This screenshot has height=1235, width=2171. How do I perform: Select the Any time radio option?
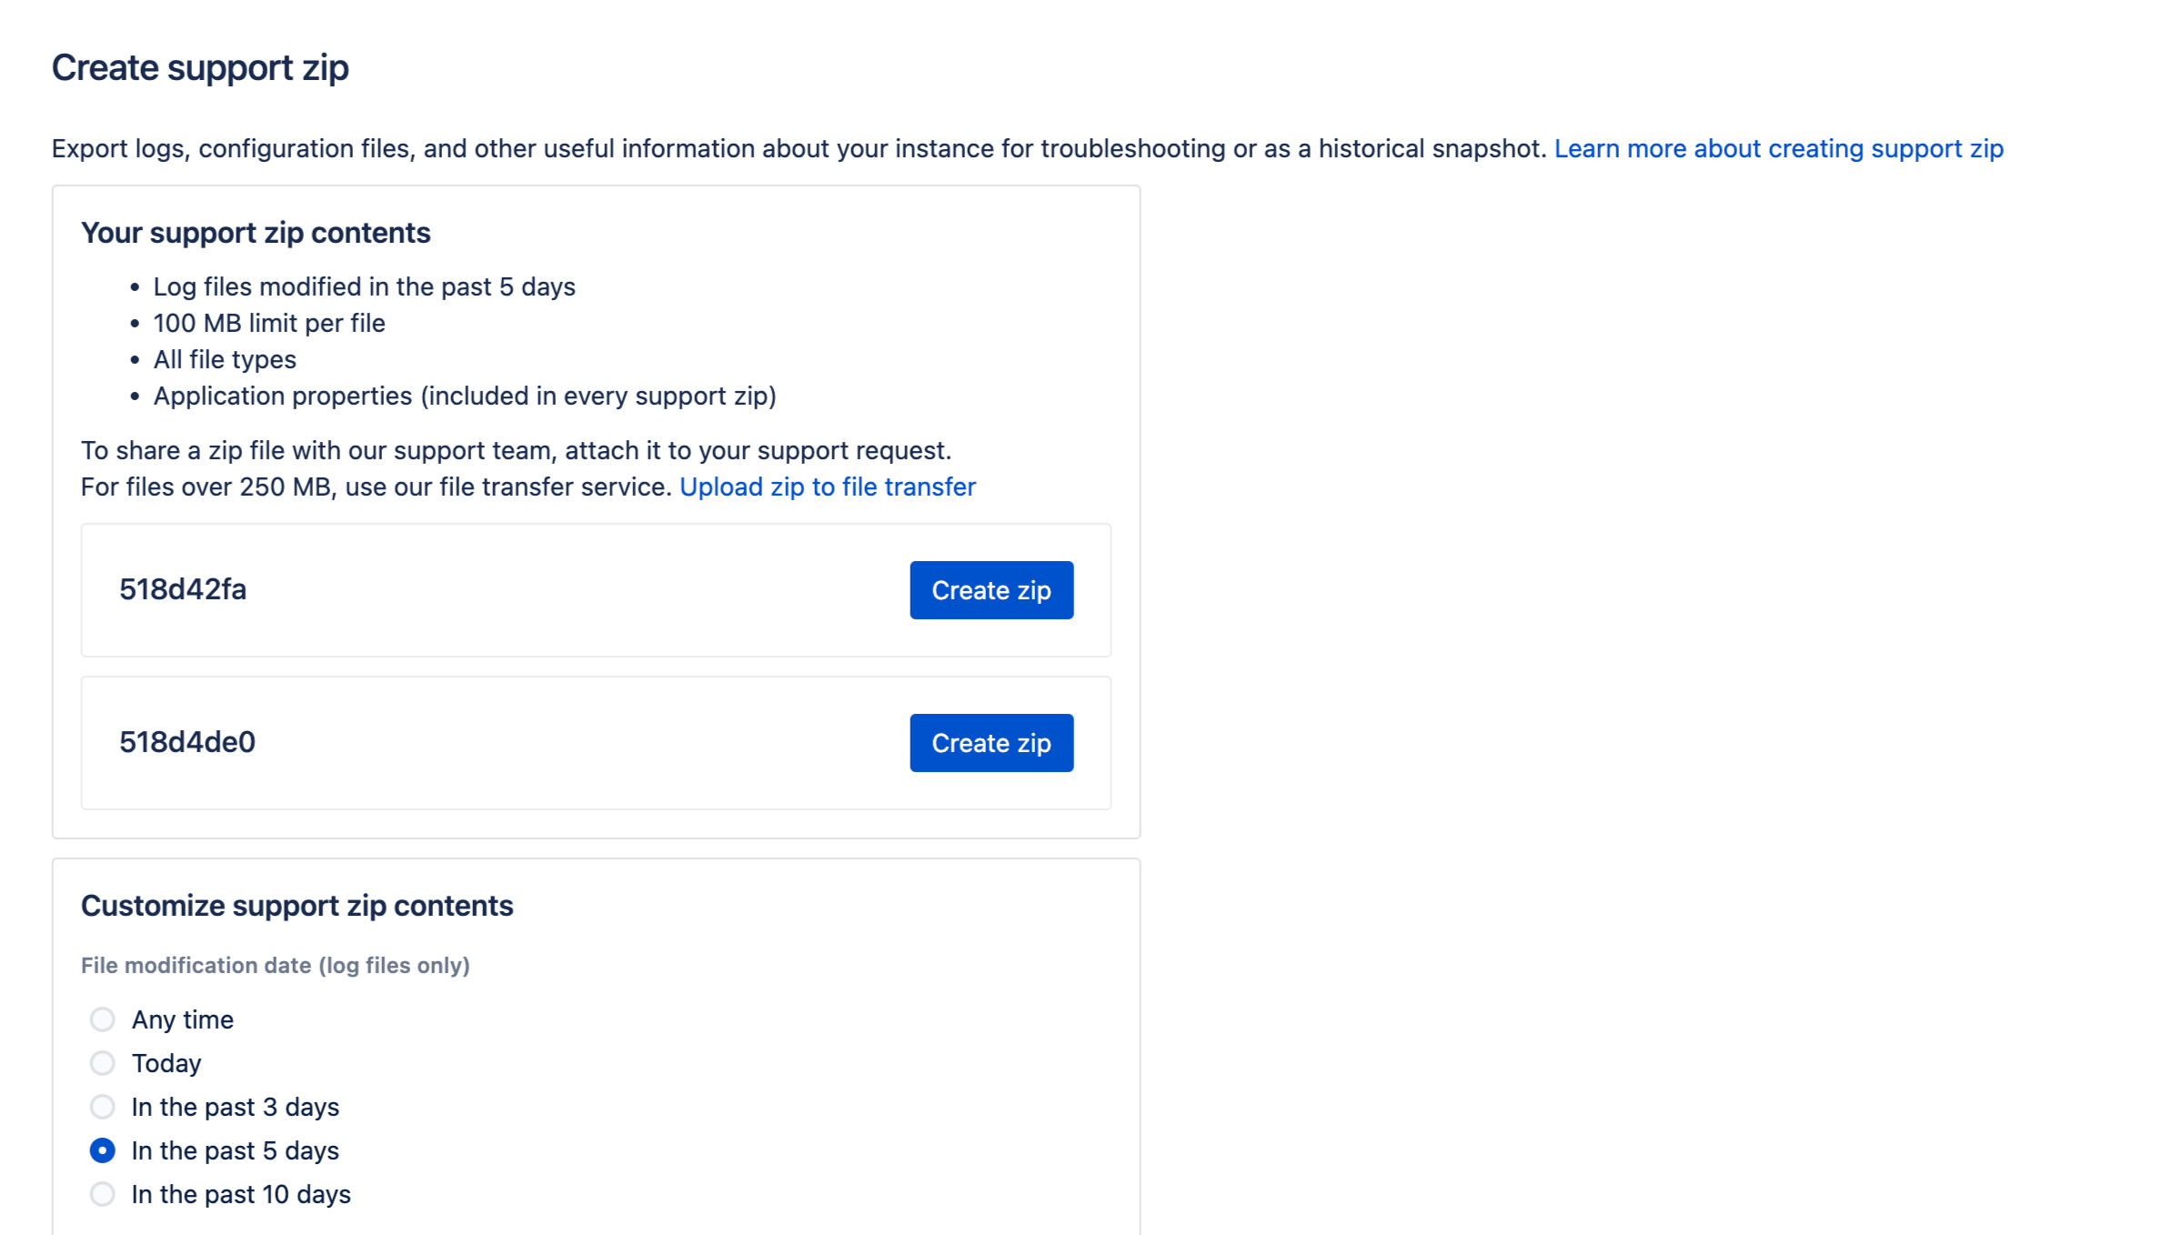103,1019
